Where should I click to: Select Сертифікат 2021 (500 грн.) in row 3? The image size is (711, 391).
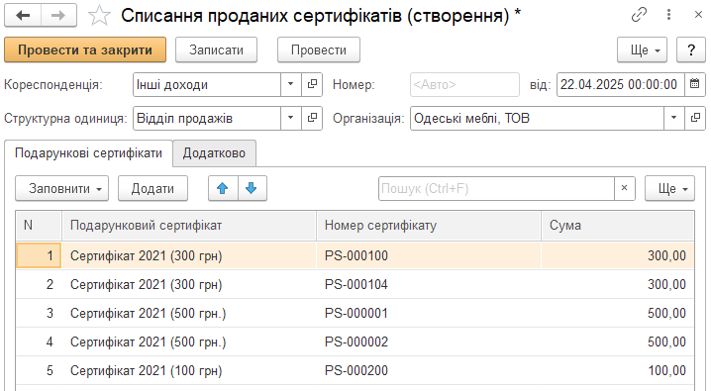point(188,313)
